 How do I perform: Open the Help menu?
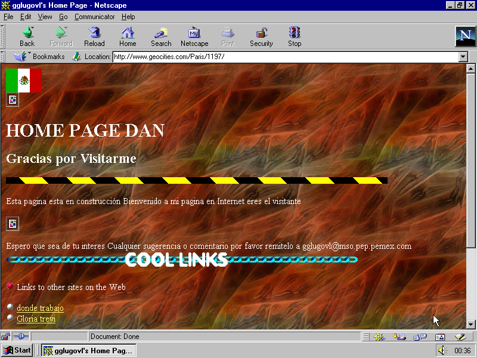128,17
